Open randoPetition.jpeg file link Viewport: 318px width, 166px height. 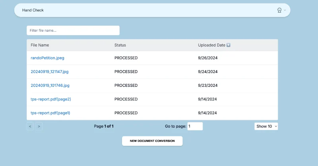47,58
